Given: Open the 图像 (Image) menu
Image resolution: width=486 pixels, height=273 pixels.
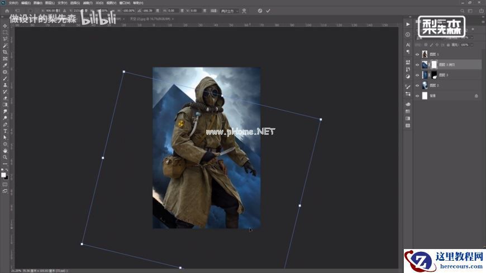Looking at the screenshot, I should (x=37, y=3).
